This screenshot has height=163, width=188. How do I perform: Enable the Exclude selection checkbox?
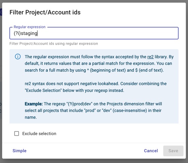coord(17,133)
